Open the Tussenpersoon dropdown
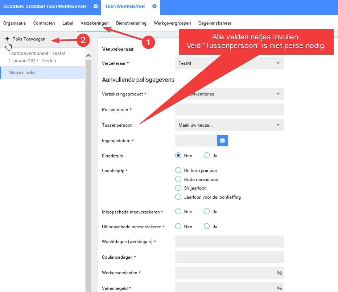 pos(229,125)
